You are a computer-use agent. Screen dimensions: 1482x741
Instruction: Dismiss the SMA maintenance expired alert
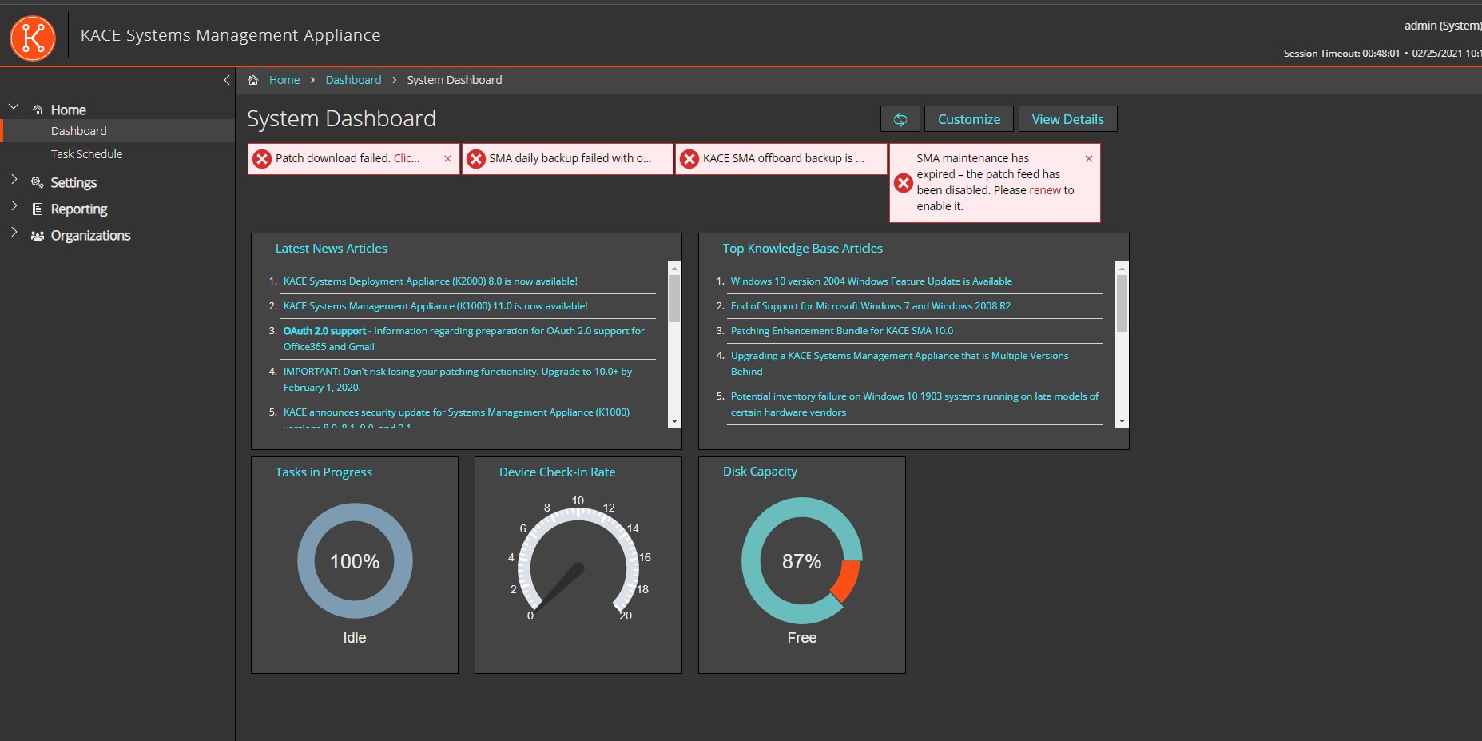[x=1089, y=159]
